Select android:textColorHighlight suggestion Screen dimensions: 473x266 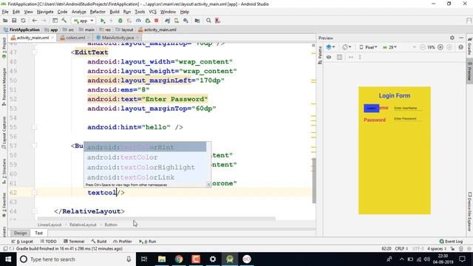tap(145, 167)
